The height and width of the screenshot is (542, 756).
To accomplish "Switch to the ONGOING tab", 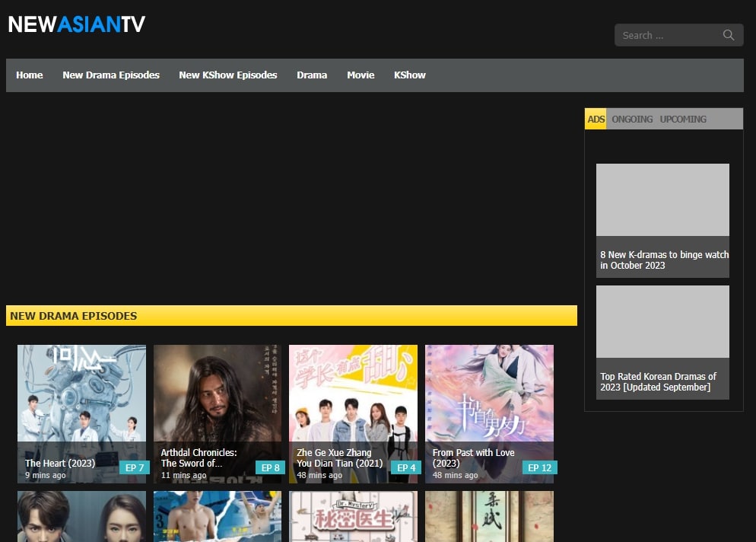I will tap(632, 120).
